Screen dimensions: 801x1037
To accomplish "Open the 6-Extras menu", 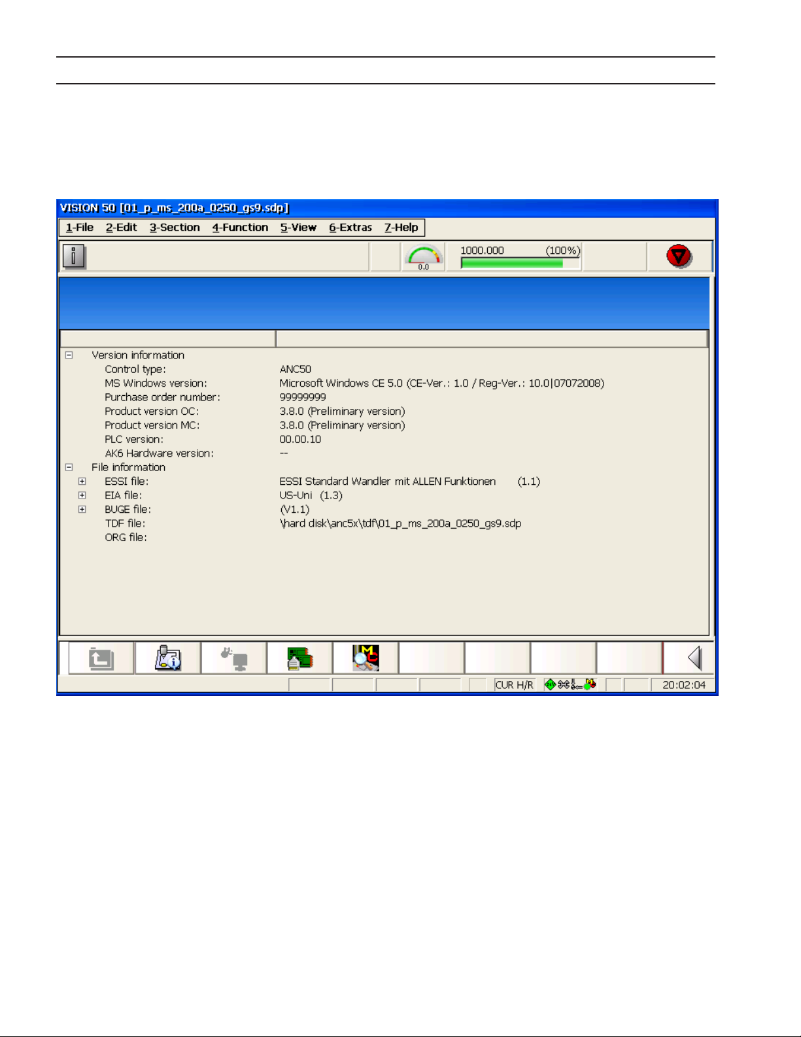I will click(350, 228).
